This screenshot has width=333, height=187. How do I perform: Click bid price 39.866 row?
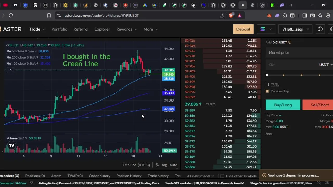pyautogui.click(x=221, y=167)
